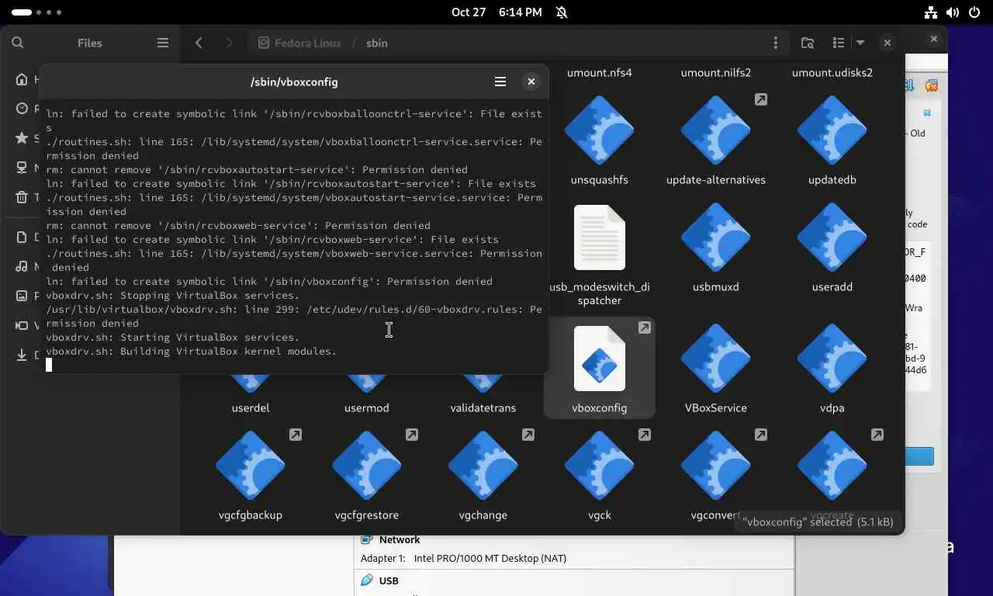Click the umount.nfs4 file name
993x596 pixels.
coord(600,72)
